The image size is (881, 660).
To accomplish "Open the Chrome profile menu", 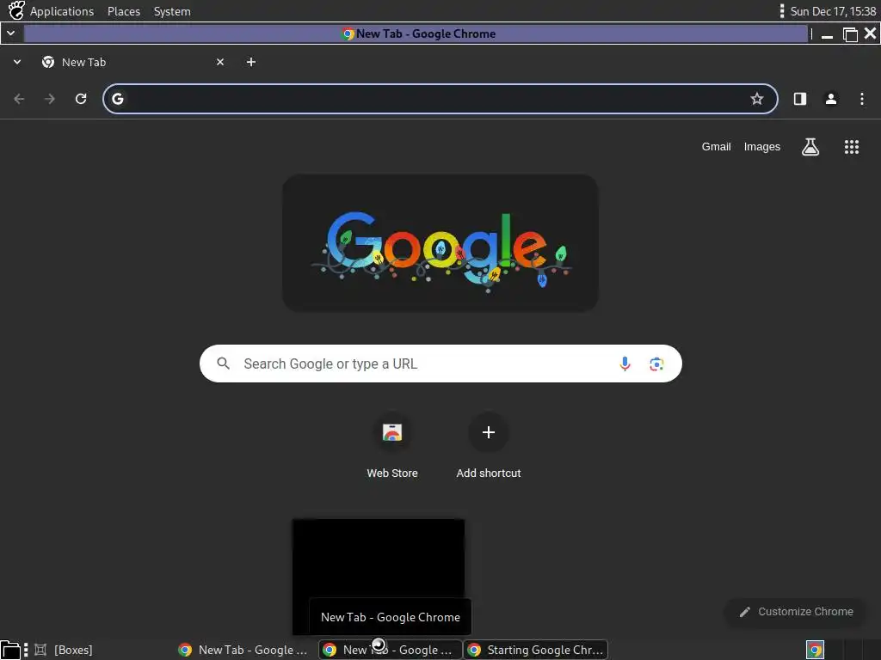I will click(x=831, y=99).
